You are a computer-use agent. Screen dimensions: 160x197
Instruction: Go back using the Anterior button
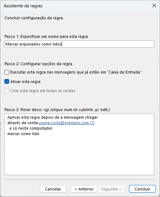pyautogui.click(x=84, y=189)
